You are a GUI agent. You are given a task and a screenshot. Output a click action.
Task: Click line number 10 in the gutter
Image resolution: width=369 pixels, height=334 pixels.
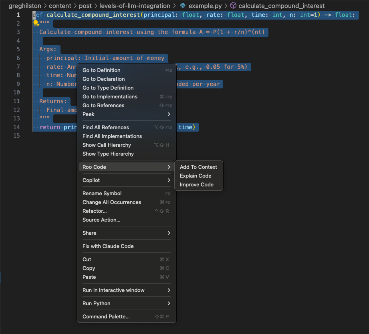tap(16, 92)
